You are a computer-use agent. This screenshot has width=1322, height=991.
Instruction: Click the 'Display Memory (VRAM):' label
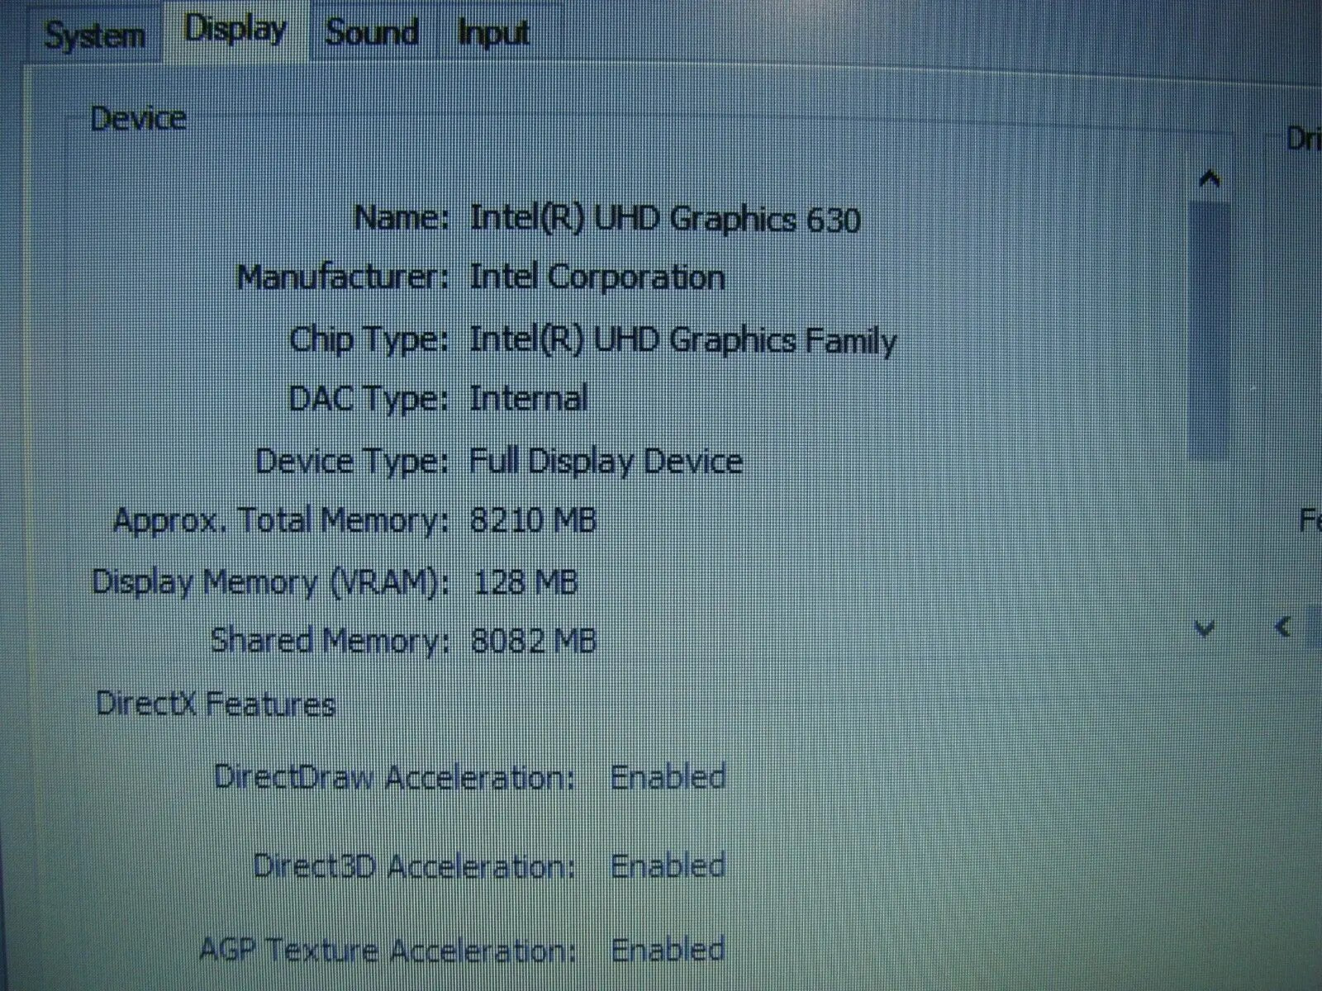[271, 582]
